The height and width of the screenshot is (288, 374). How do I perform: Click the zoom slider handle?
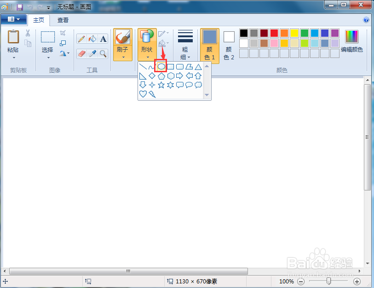328,281
